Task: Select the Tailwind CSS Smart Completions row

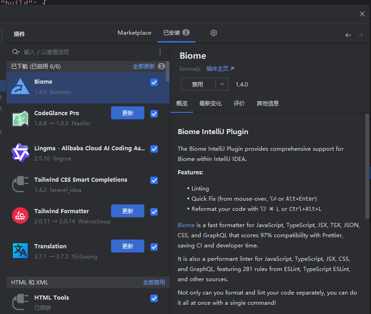Action: click(x=88, y=184)
